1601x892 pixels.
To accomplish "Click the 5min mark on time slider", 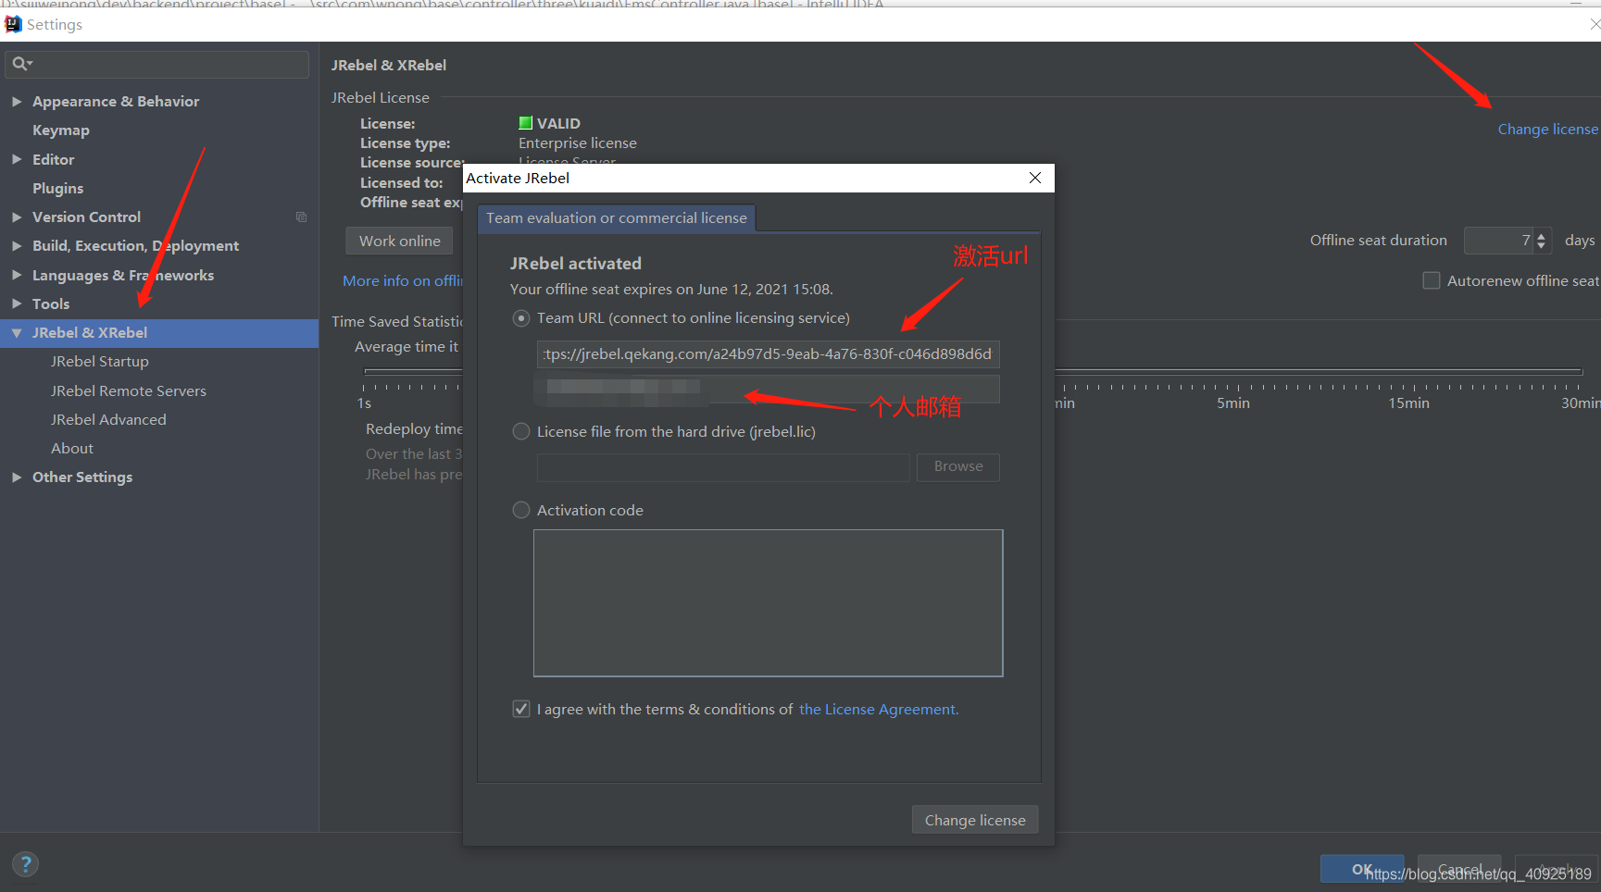I will [x=1233, y=403].
